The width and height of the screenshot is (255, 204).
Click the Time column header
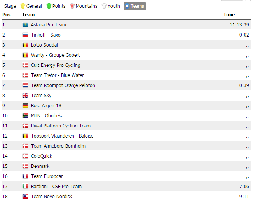pos(229,15)
